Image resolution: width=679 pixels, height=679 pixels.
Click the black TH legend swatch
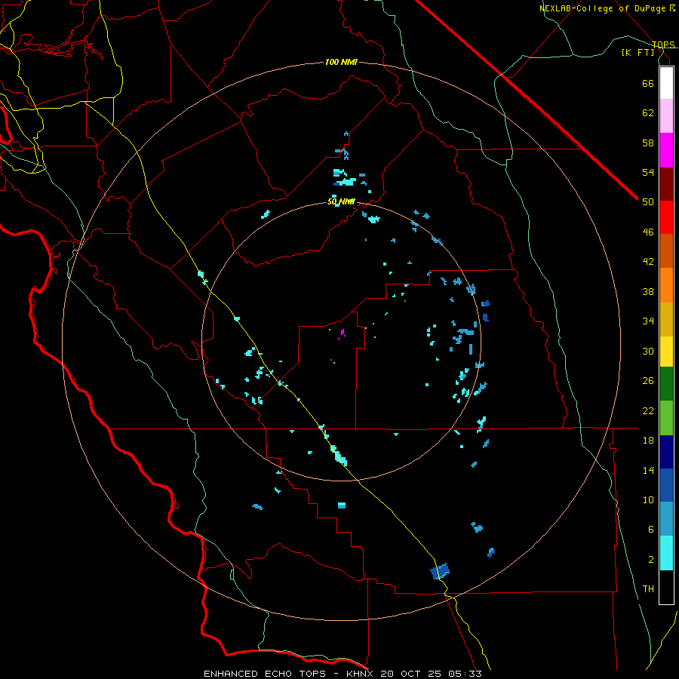[x=666, y=587]
